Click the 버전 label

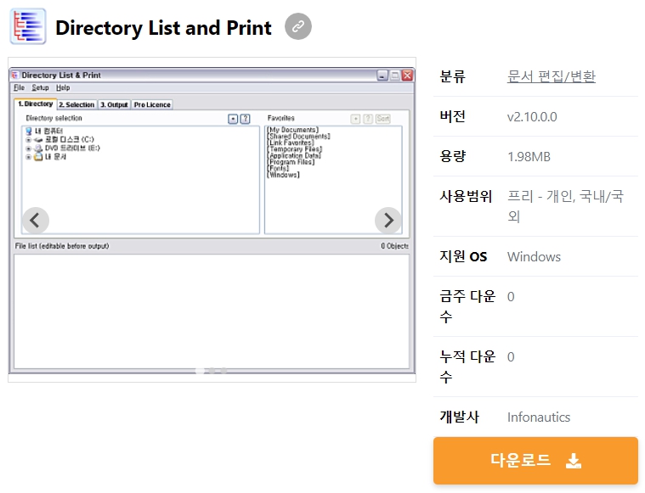[x=452, y=117]
